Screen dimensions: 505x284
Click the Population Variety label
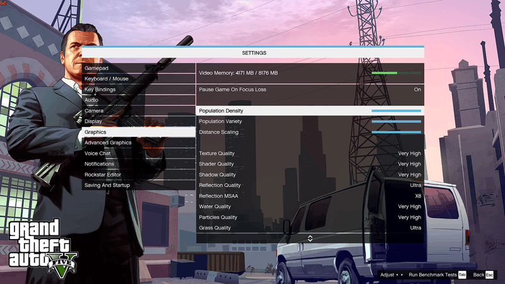pos(220,121)
